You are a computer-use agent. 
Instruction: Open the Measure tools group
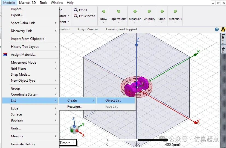pyautogui.click(x=135, y=16)
